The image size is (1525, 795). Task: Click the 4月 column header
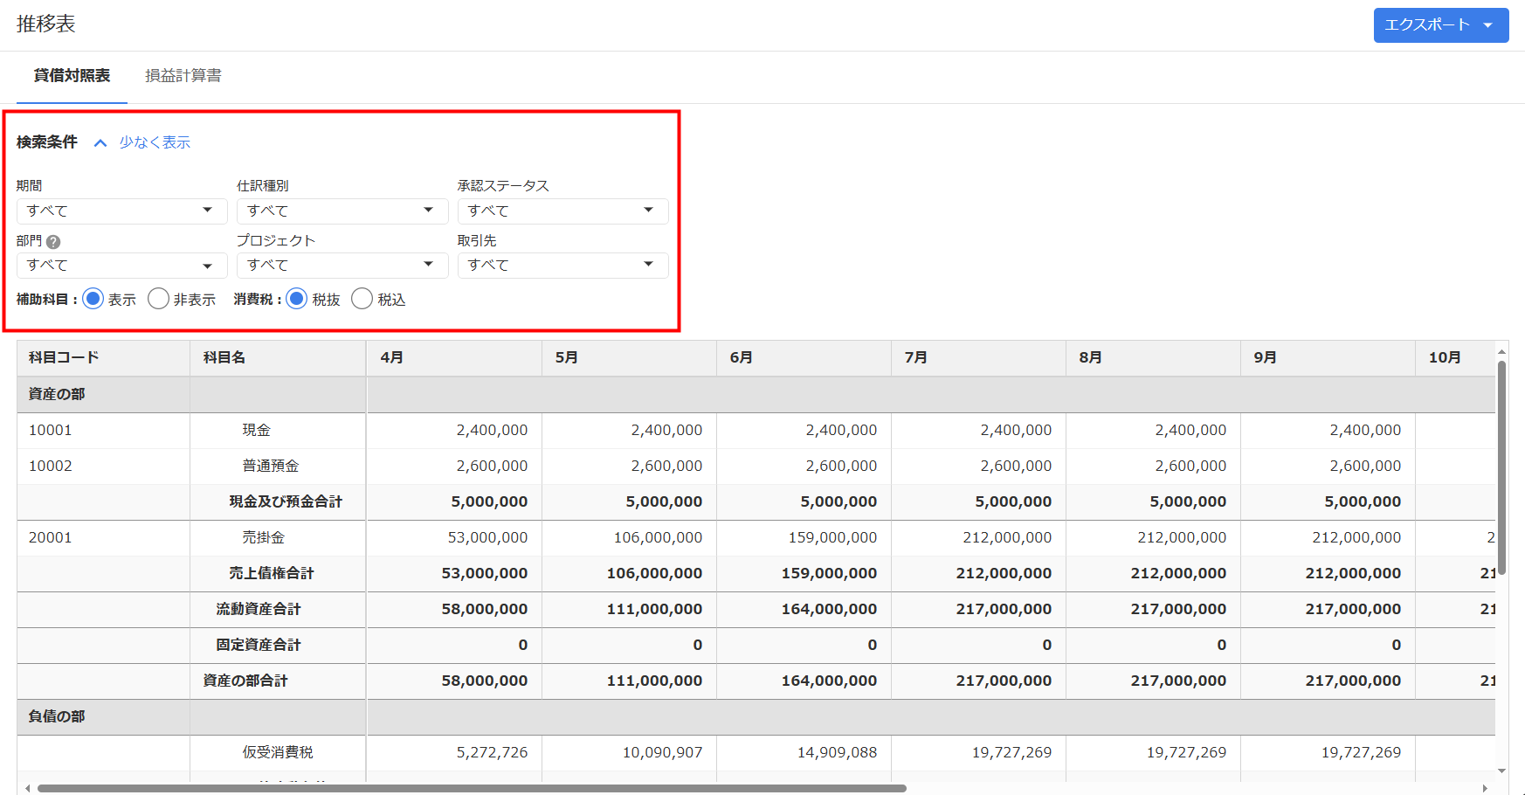tap(454, 358)
